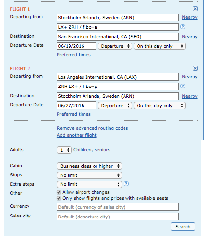Click Remove advanced routing codes link

click(x=93, y=128)
